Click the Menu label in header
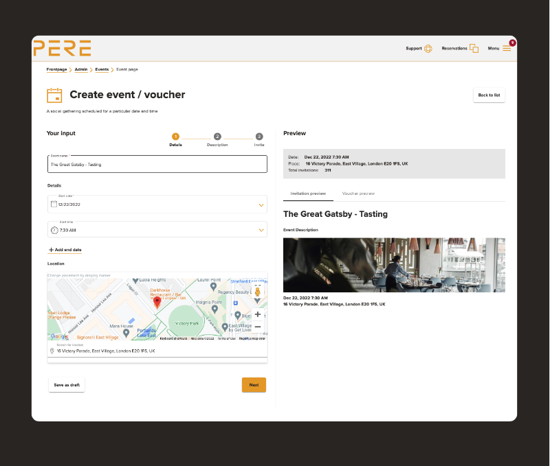Screen dimensions: 550x466 [494, 48]
